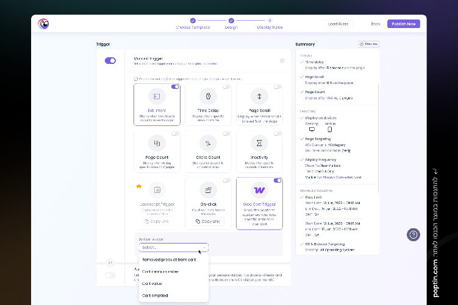The height and width of the screenshot is (305, 458).
Task: Click the Woo Cart Trigger logo icon
Action: 259,189
